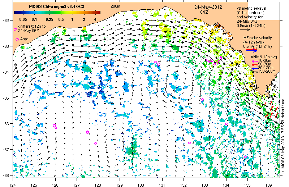Screen dimensions: 289x187
Task: Select Argo float marker near 135E, 37.3S
Action: point(245,157)
